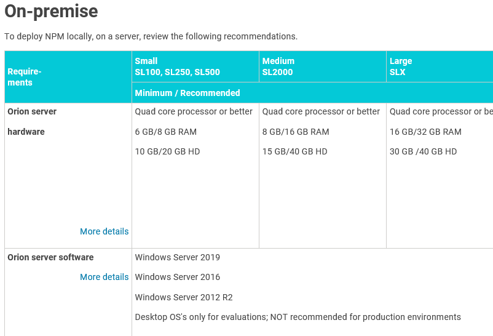This screenshot has width=493, height=336.
Task: Click the Desktop OS's evaluation note text
Action: pyautogui.click(x=298, y=317)
